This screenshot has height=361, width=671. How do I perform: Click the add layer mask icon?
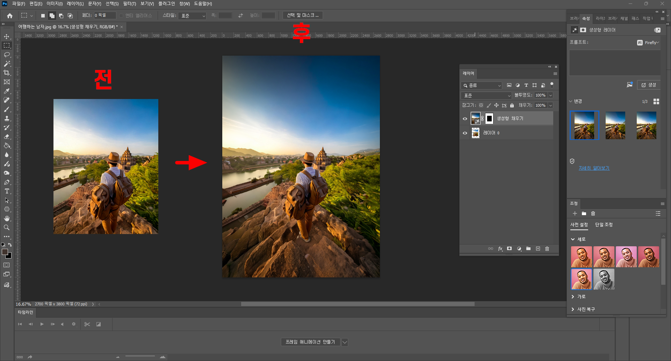pos(509,249)
